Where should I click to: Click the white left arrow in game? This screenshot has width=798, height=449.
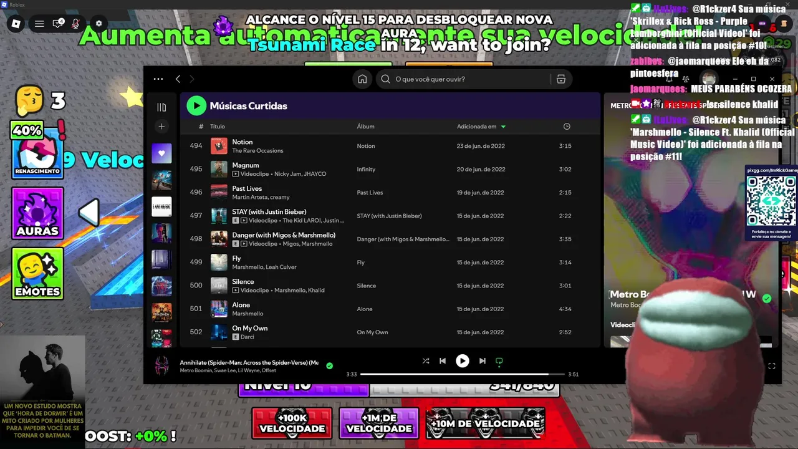pyautogui.click(x=89, y=213)
